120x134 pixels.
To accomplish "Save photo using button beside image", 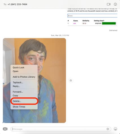I will pos(71,80).
